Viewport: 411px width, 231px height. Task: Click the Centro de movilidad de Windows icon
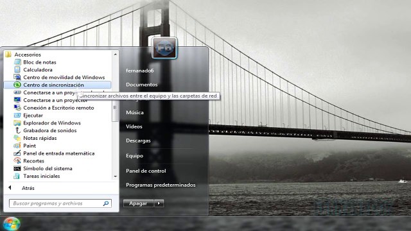tap(17, 77)
